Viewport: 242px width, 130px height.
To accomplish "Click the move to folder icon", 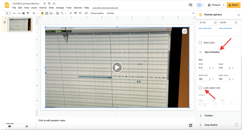I will 49,3.
